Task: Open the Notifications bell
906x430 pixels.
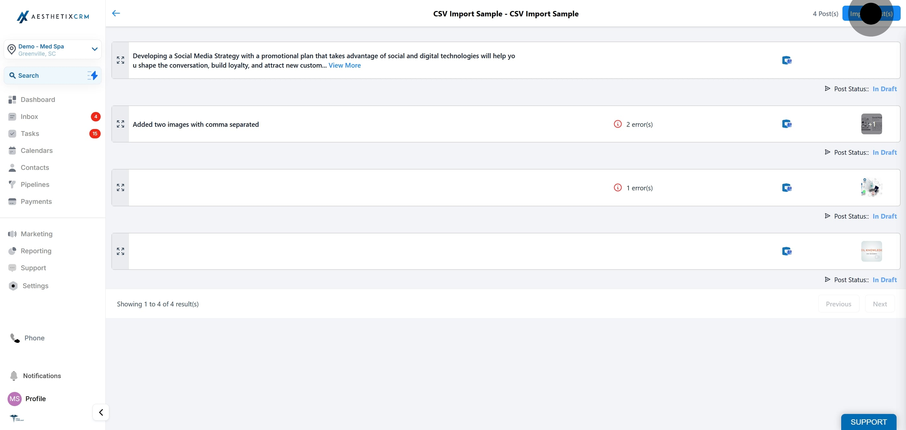Action: 14,376
